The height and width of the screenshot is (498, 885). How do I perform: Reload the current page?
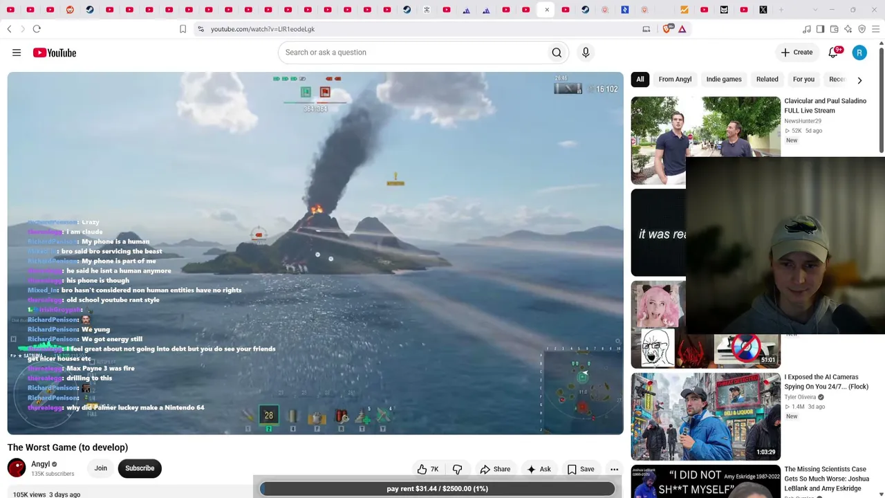tap(37, 29)
